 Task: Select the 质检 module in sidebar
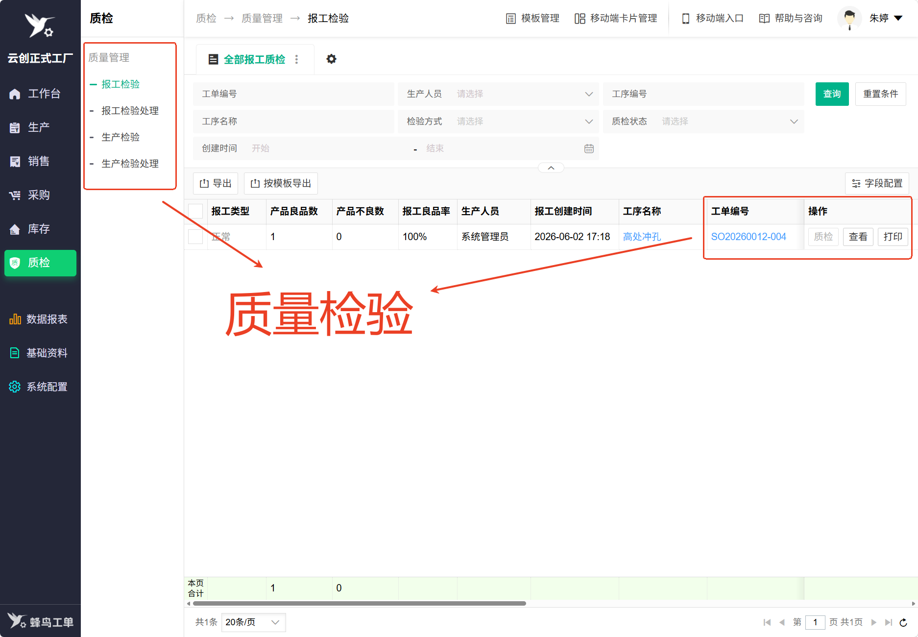[x=40, y=263]
